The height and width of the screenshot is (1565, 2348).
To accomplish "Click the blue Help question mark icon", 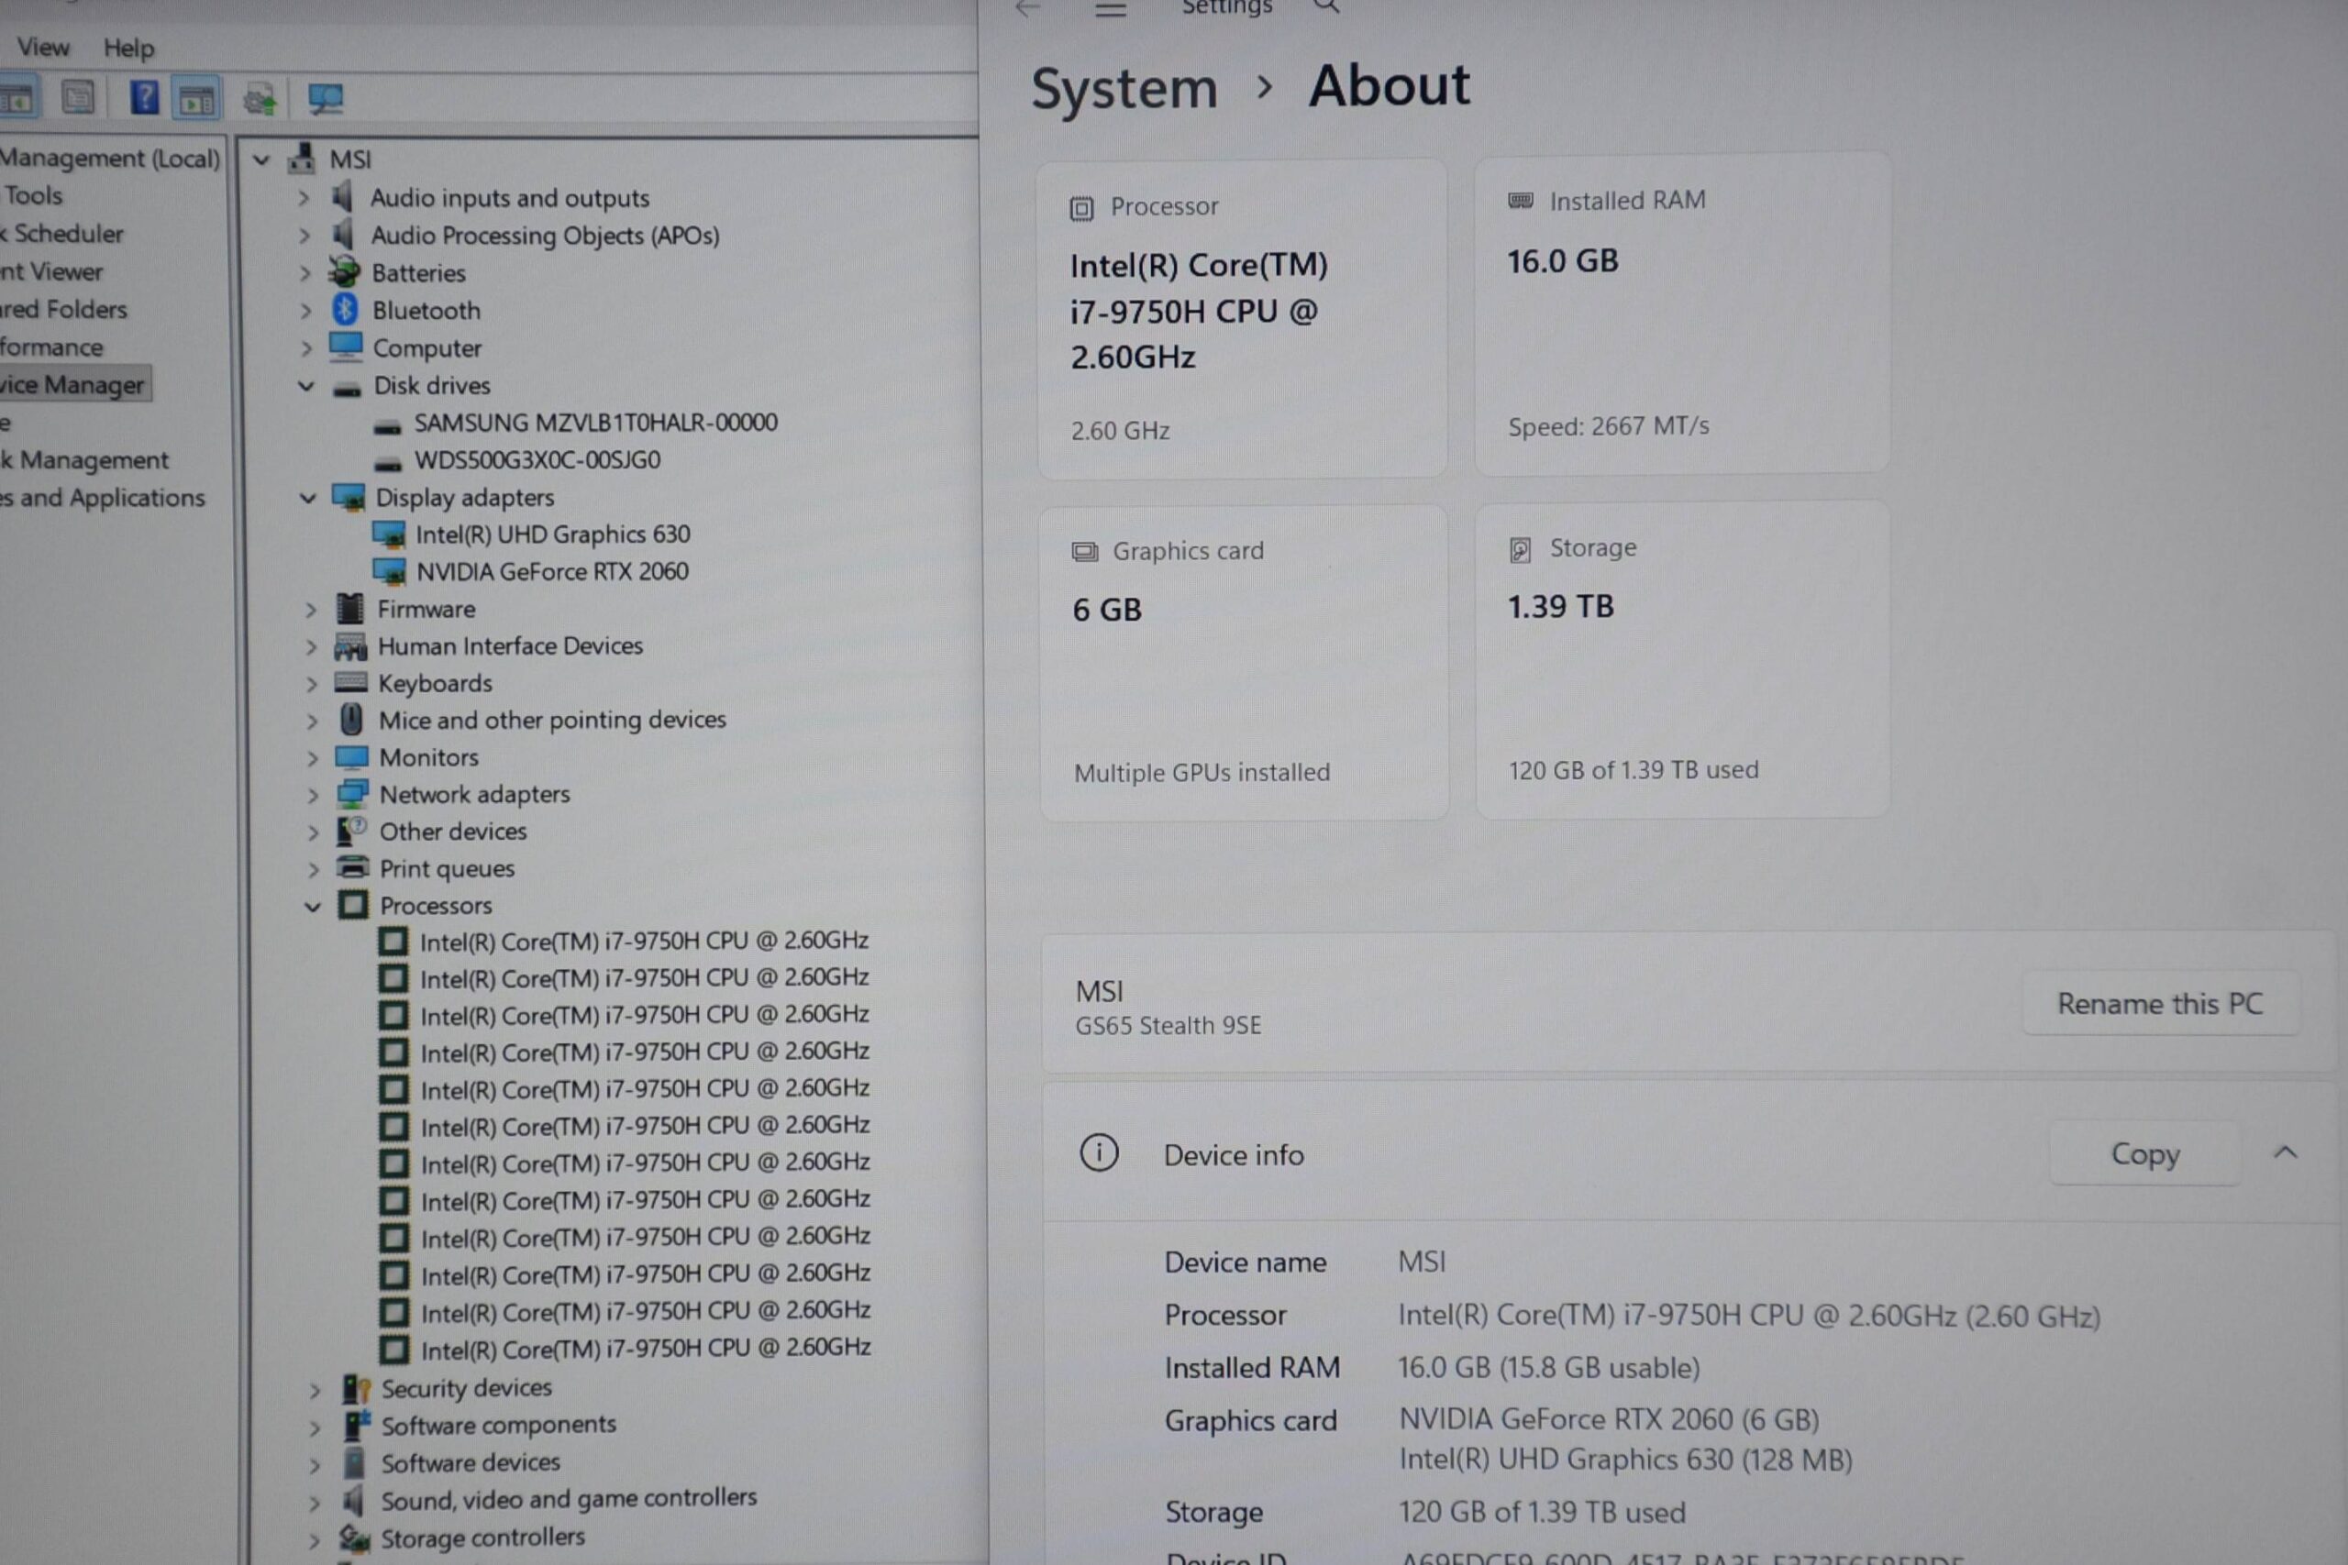I will pyautogui.click(x=144, y=98).
